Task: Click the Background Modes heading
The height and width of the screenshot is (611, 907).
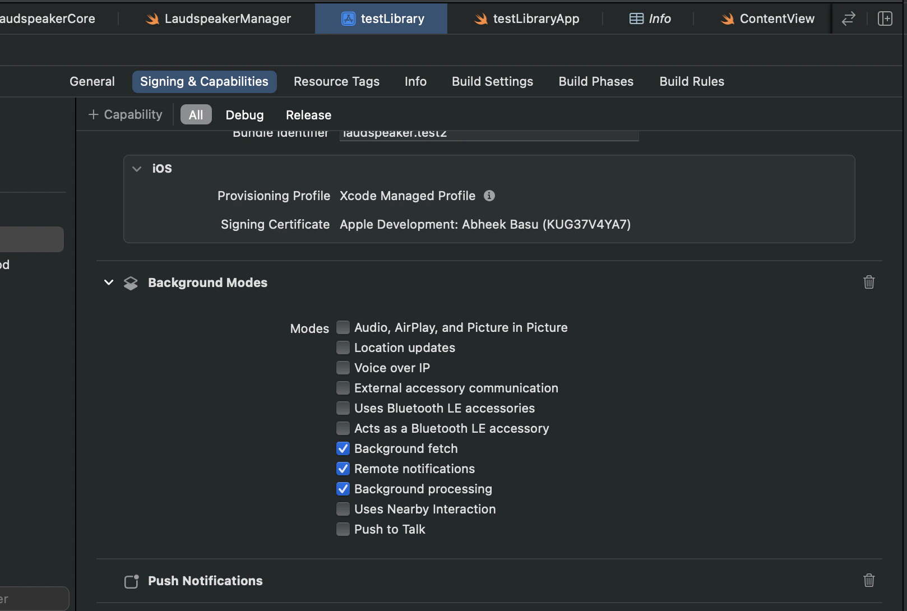Action: [x=207, y=283]
